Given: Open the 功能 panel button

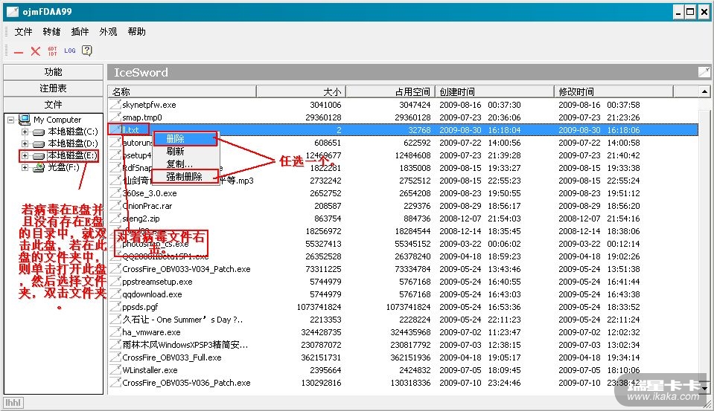Looking at the screenshot, I should 54,72.
